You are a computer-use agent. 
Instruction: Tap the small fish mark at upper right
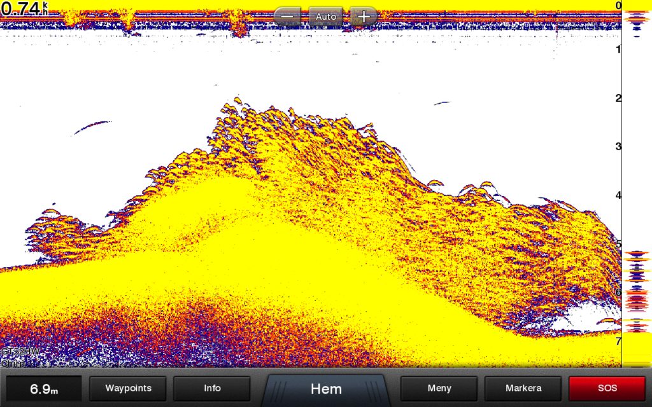tap(441, 102)
